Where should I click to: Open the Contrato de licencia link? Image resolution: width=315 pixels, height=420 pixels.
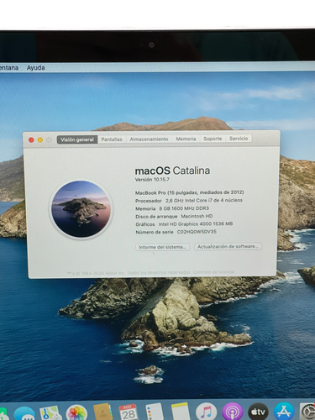click(213, 272)
